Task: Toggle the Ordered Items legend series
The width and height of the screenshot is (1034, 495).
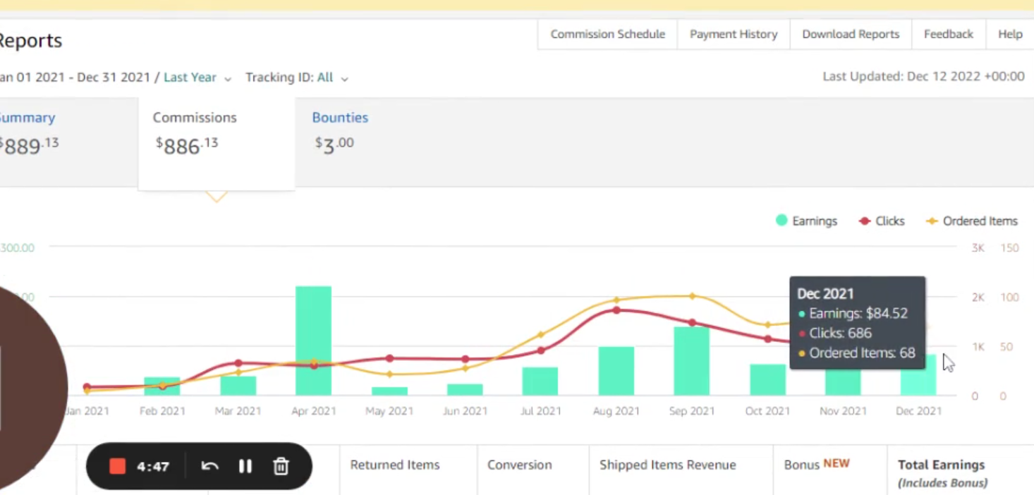Action: click(x=972, y=221)
